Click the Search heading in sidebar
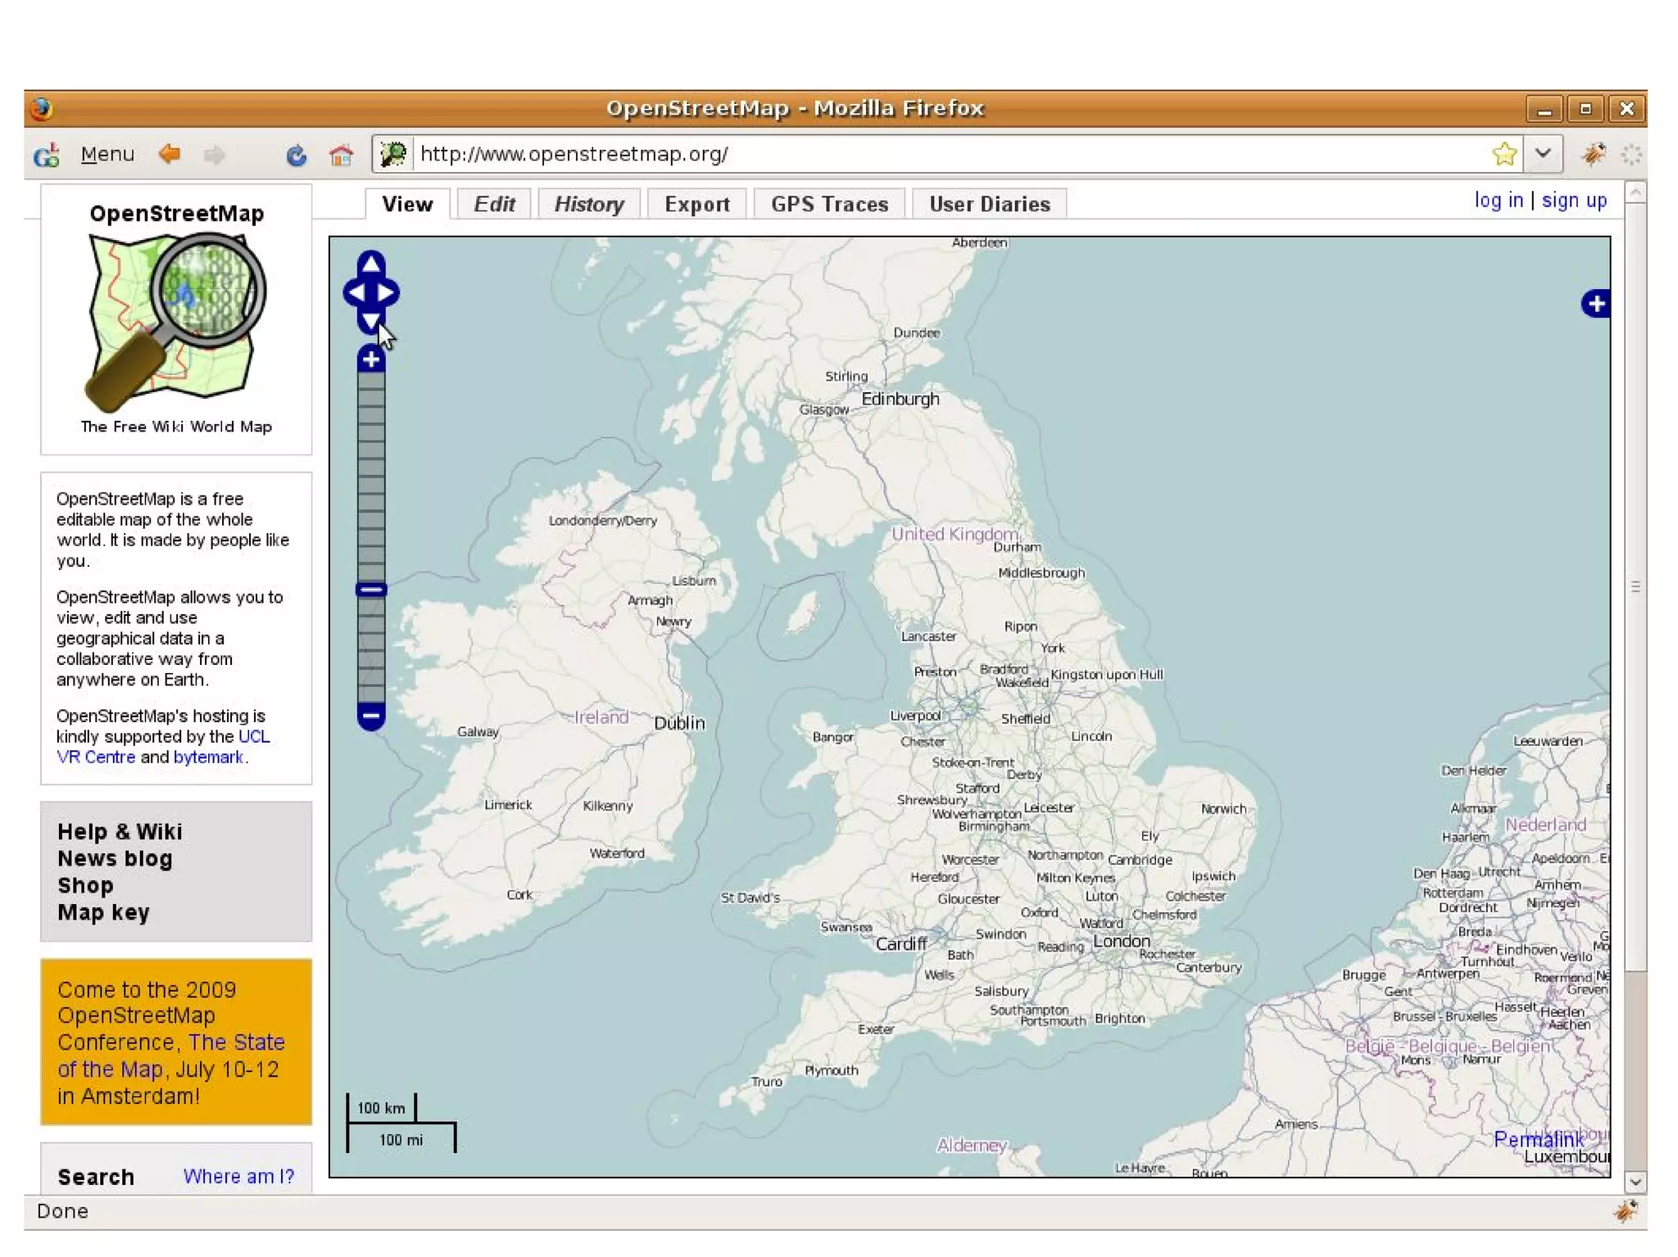Image resolution: width=1678 pixels, height=1257 pixels. [96, 1178]
